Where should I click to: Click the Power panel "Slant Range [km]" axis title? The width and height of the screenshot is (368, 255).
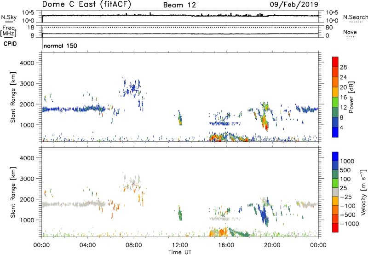(13, 97)
